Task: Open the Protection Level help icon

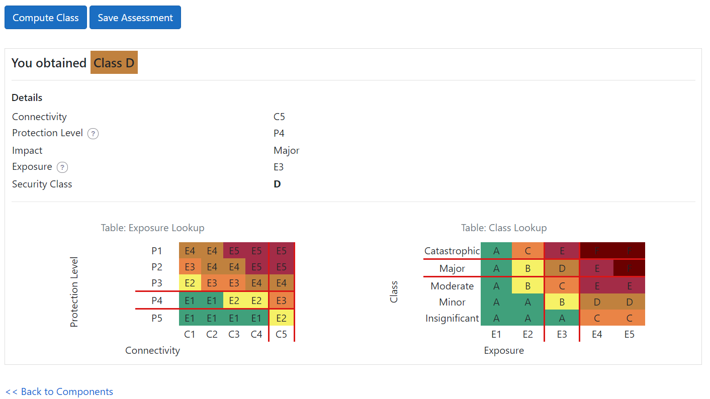Action: [x=93, y=134]
